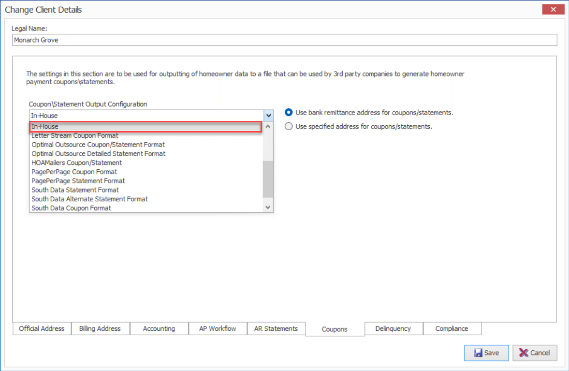The height and width of the screenshot is (371, 569).
Task: Click the dropdown list scroll up arrow
Action: [x=268, y=127]
